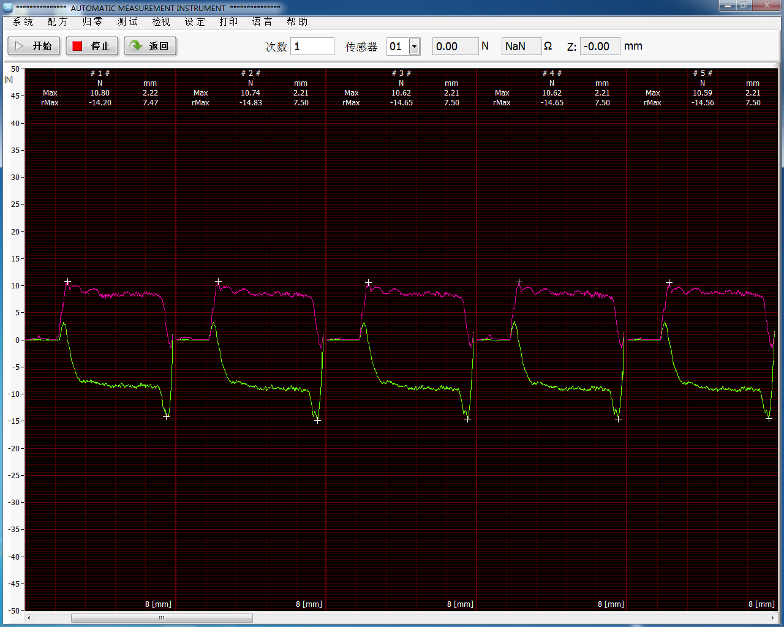This screenshot has height=627, width=784.
Task: Expand the 传感器 sensor dropdown arrow
Action: [x=415, y=47]
